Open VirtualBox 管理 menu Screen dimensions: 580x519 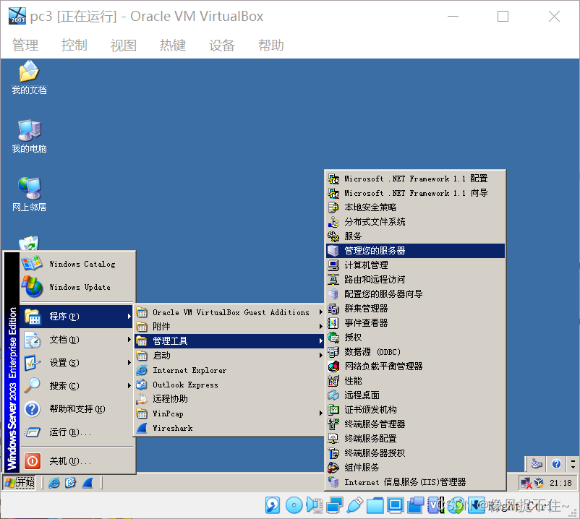pos(25,46)
